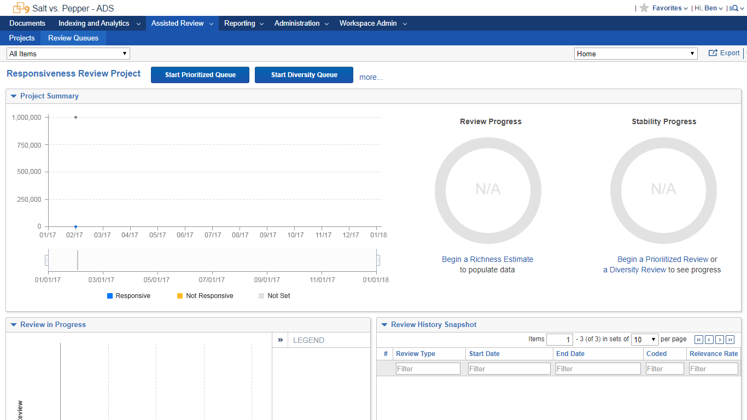This screenshot has width=747, height=420.
Task: Click the Relevance Rate filter field
Action: (x=714, y=369)
